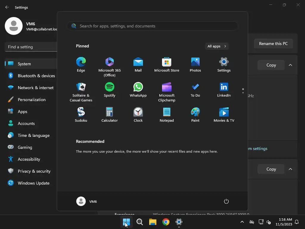Click the power button in Start menu
This screenshot has height=229, width=305.
point(226,201)
